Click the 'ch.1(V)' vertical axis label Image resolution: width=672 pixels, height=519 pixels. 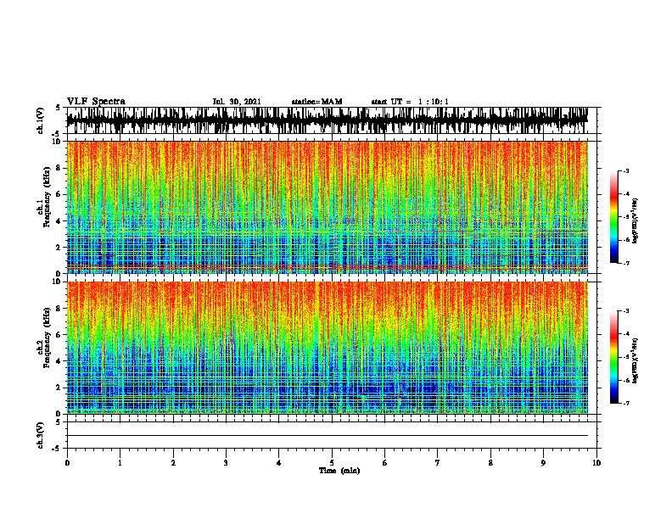point(41,120)
